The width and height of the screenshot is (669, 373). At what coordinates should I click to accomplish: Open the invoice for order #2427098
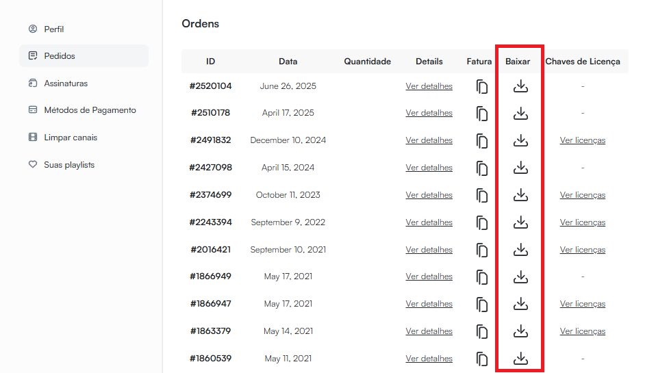[x=482, y=168]
